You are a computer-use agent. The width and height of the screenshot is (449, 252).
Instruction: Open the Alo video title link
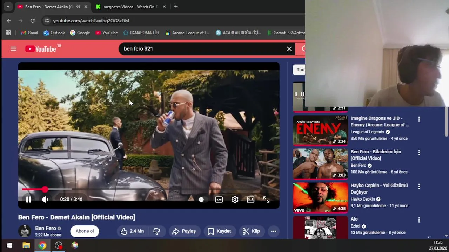(354, 219)
